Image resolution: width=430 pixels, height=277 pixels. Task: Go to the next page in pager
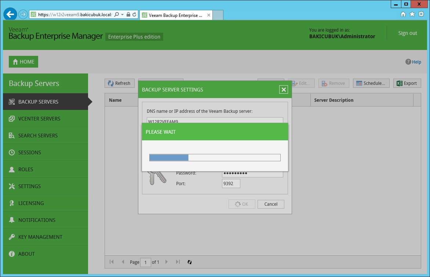pyautogui.click(x=167, y=262)
